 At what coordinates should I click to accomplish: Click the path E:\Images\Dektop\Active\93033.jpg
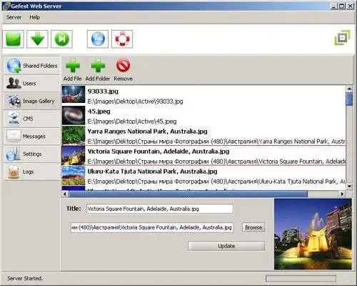(135, 102)
